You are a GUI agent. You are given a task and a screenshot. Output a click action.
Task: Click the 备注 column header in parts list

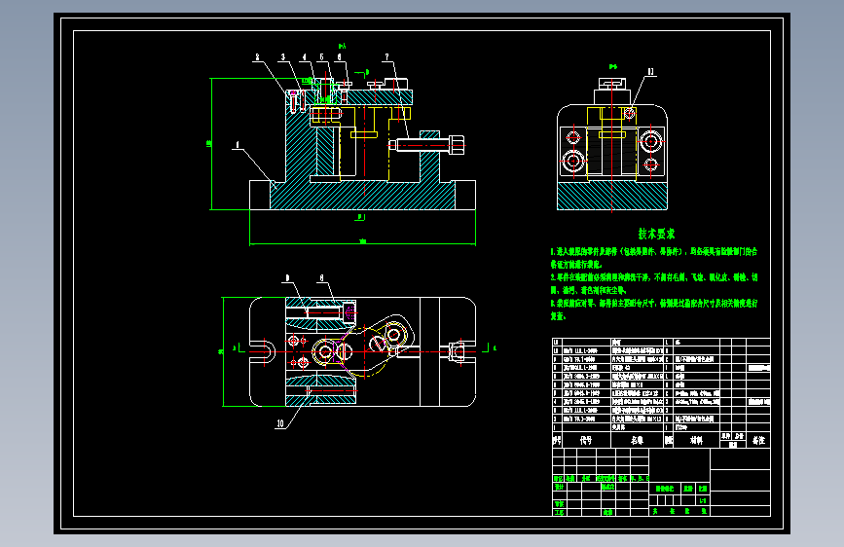tap(759, 440)
